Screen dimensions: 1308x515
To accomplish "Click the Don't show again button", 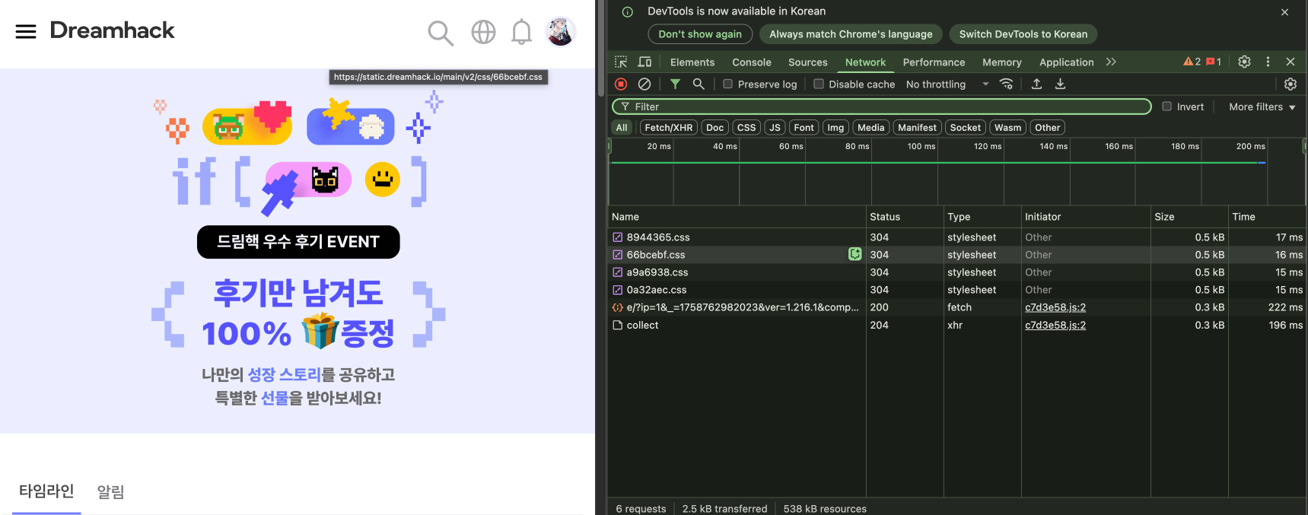I will [x=700, y=34].
